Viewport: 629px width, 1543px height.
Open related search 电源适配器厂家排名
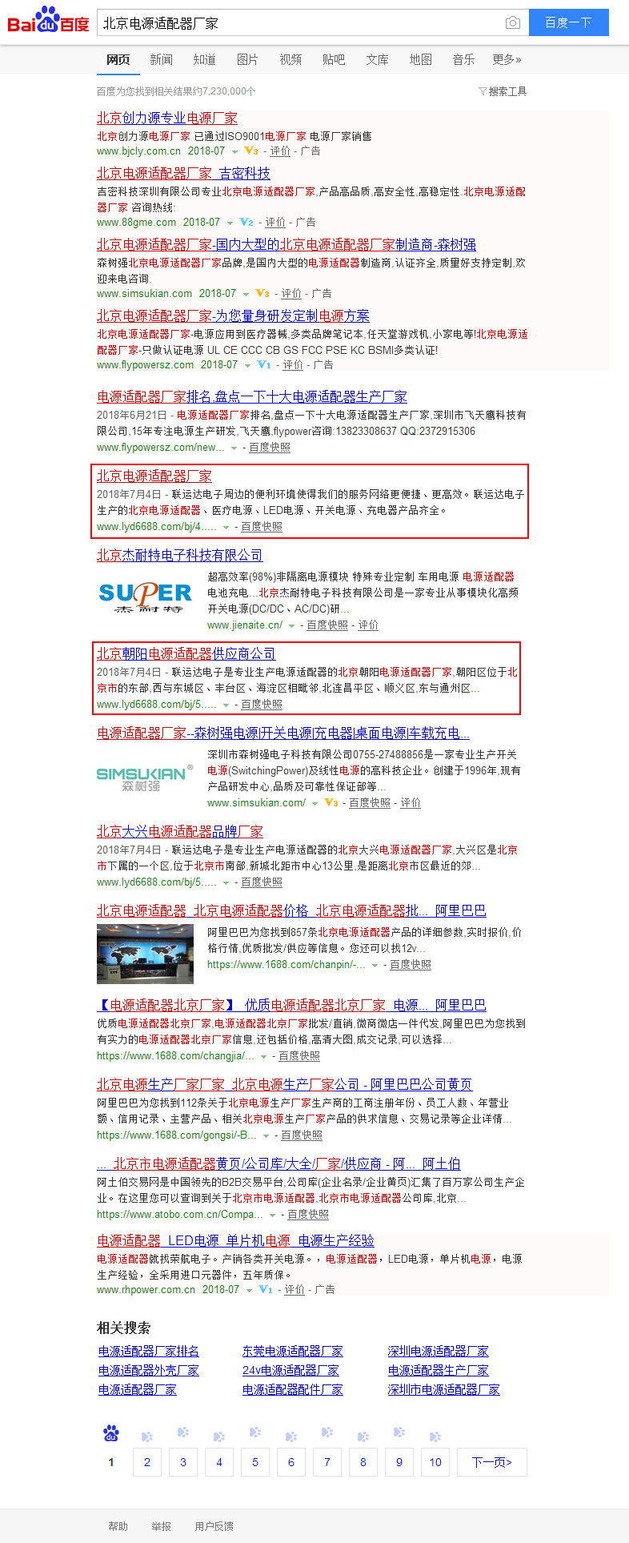pyautogui.click(x=149, y=1351)
